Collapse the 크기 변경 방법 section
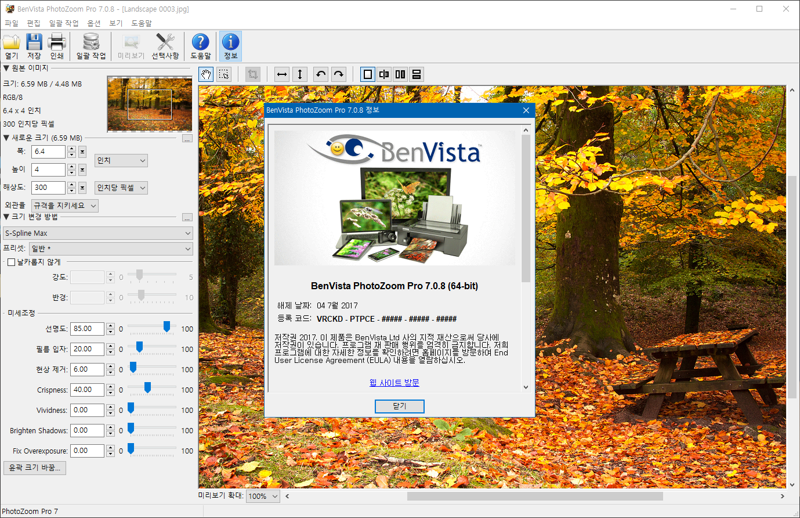Screen dimensions: 800x518 click(x=6, y=217)
